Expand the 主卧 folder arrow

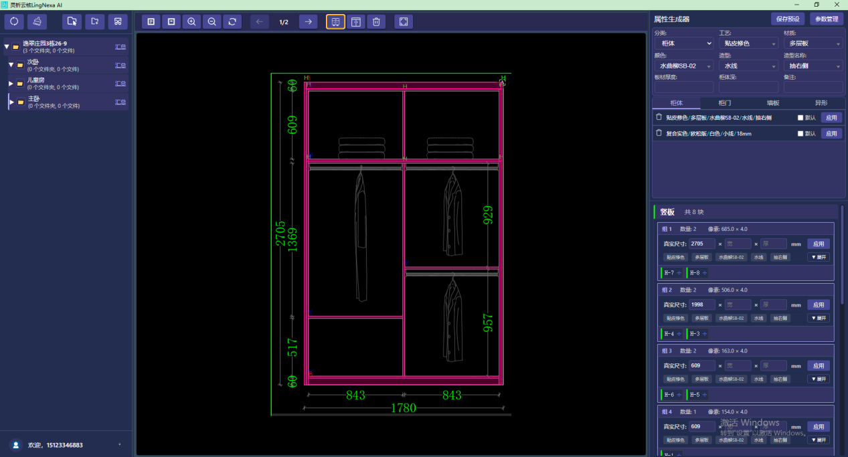click(11, 102)
